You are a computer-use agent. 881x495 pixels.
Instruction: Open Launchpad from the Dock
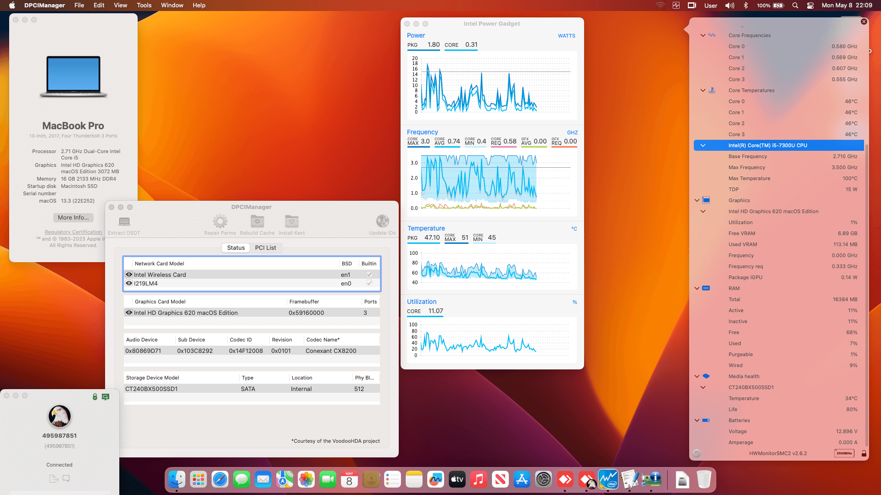click(x=198, y=479)
